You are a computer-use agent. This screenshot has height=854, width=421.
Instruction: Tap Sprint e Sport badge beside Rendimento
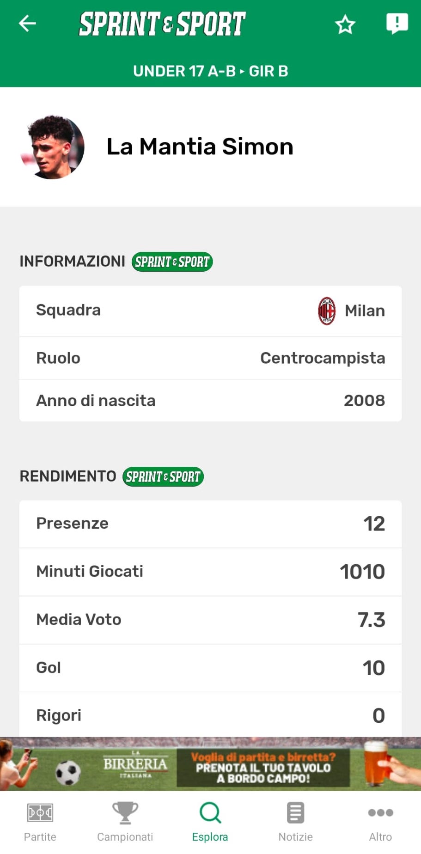163,477
